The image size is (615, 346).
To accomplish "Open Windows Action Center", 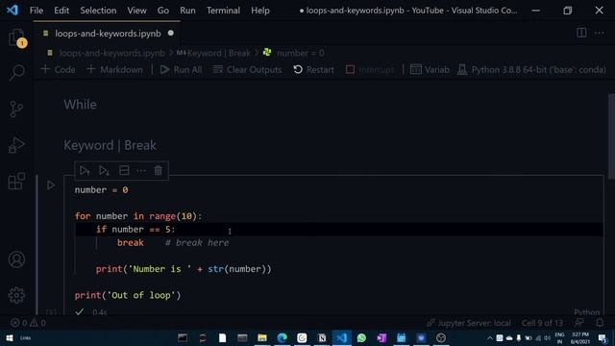I will [x=603, y=337].
